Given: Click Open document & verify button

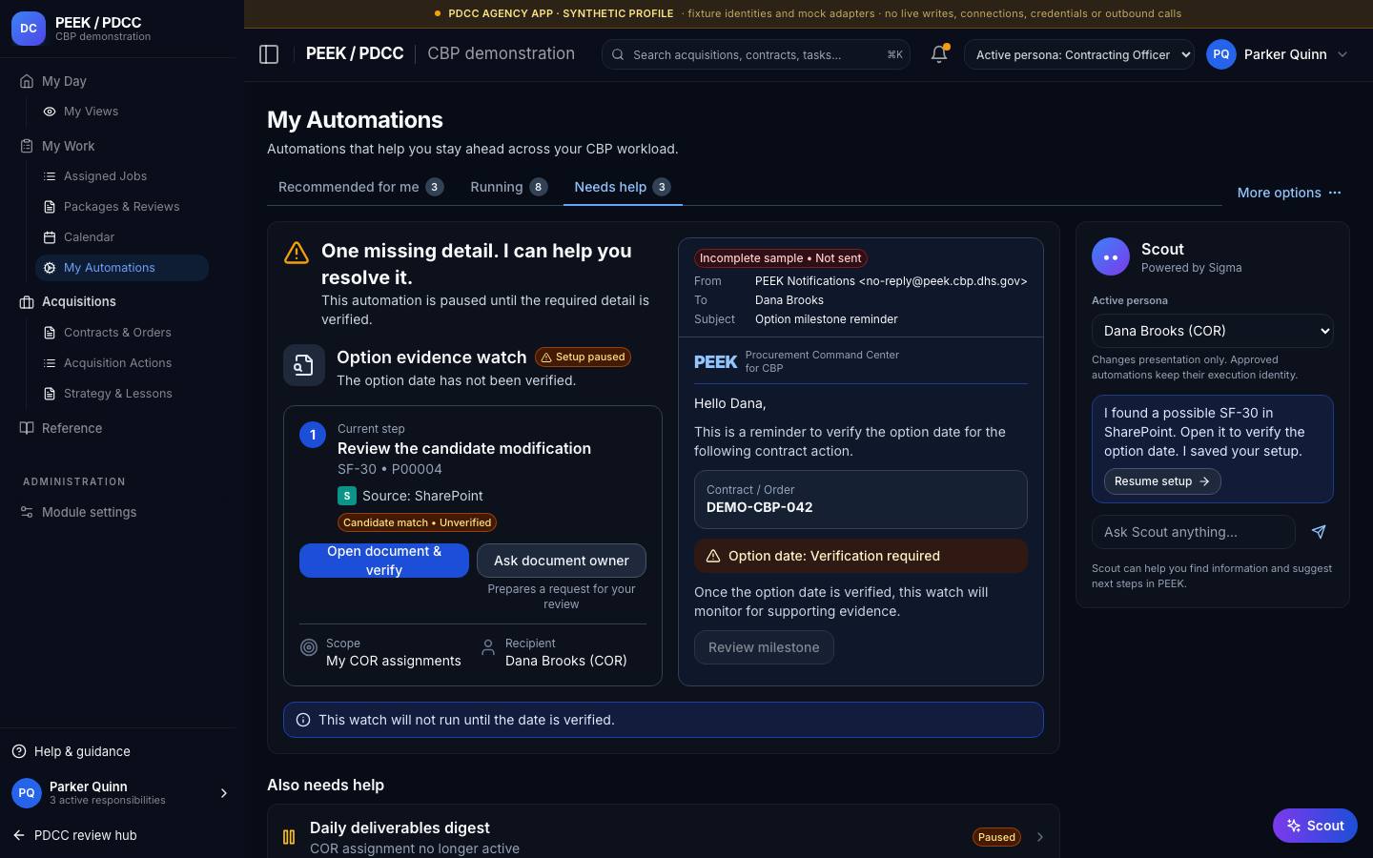Looking at the screenshot, I should tap(384, 561).
